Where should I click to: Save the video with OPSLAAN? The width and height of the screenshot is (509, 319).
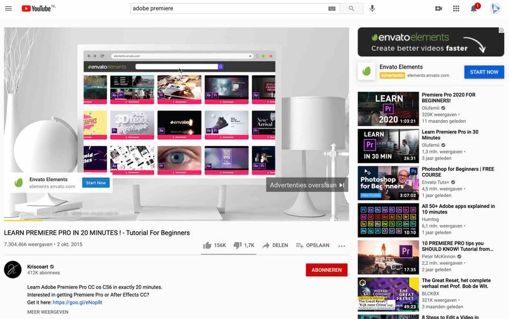[312, 245]
